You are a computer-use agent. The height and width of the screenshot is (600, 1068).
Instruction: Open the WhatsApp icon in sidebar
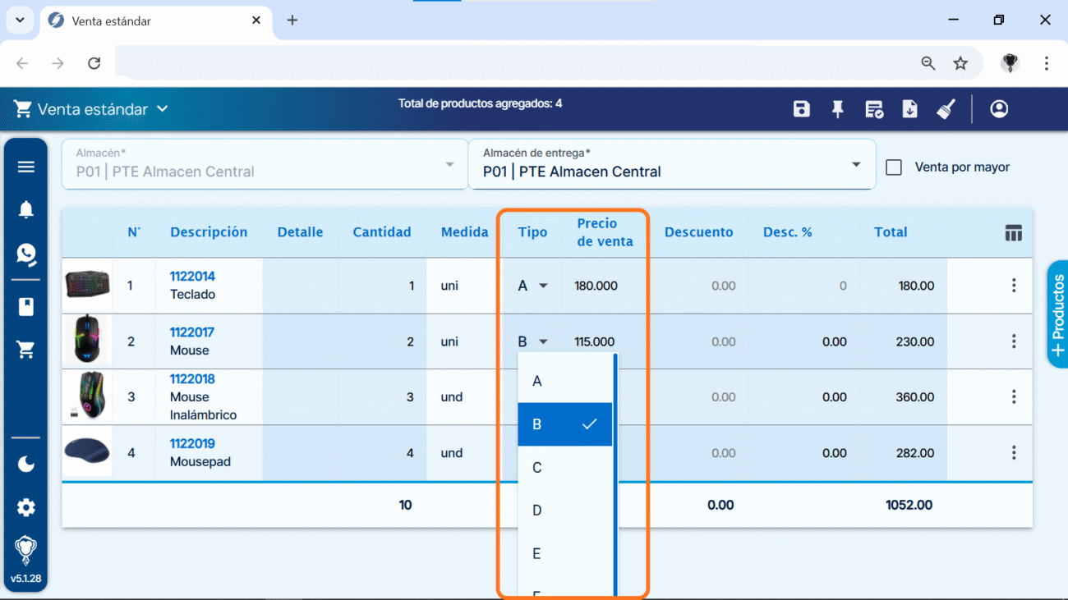(26, 254)
